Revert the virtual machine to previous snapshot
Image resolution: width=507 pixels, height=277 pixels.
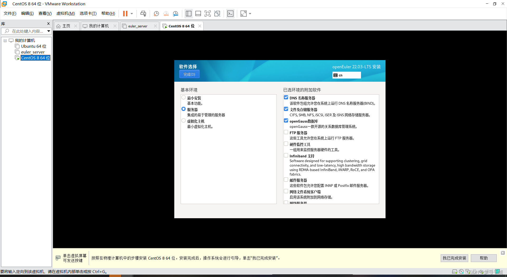pyautogui.click(x=166, y=13)
